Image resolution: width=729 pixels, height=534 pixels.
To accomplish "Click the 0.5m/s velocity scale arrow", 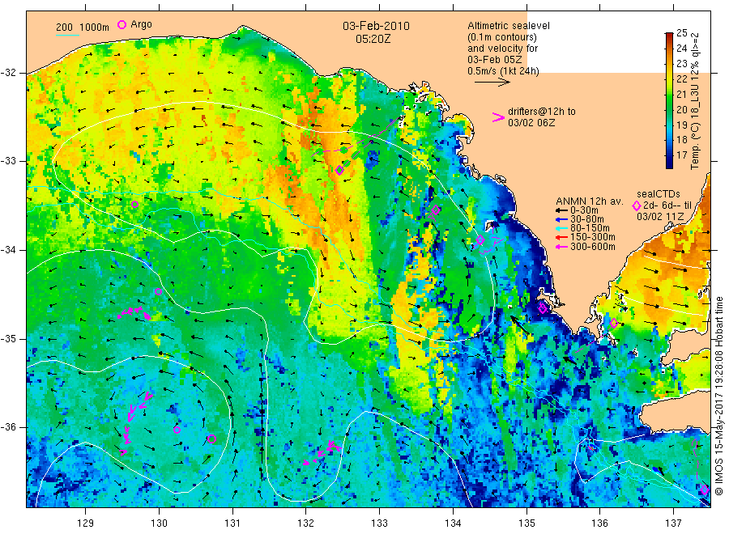I will [x=492, y=83].
